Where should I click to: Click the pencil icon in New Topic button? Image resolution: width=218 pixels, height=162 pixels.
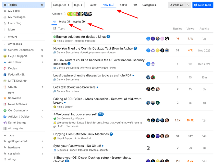coord(196,5)
